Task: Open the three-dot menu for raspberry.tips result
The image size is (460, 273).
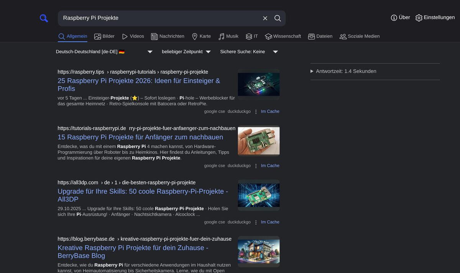Action: pyautogui.click(x=256, y=111)
